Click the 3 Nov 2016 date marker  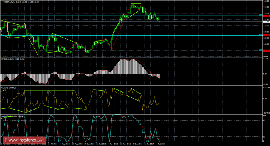pyautogui.click(x=113, y=144)
